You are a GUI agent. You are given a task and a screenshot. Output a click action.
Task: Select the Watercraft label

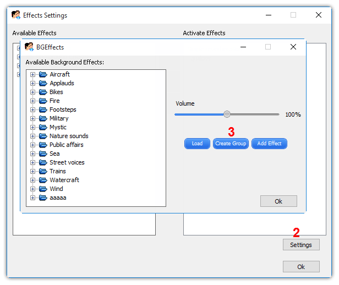click(x=64, y=180)
